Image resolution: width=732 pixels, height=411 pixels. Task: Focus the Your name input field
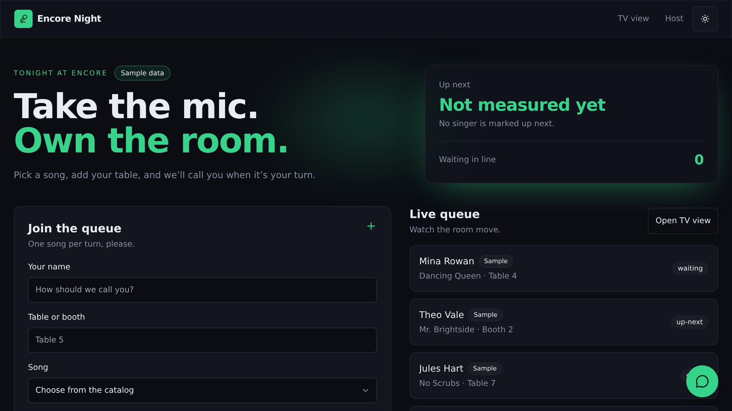pyautogui.click(x=202, y=290)
